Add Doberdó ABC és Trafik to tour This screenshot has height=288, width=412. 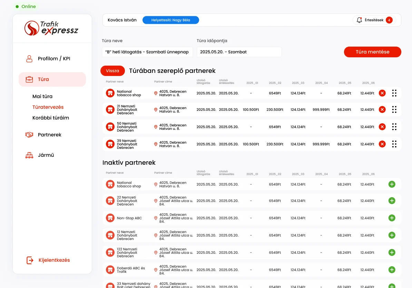point(392,270)
